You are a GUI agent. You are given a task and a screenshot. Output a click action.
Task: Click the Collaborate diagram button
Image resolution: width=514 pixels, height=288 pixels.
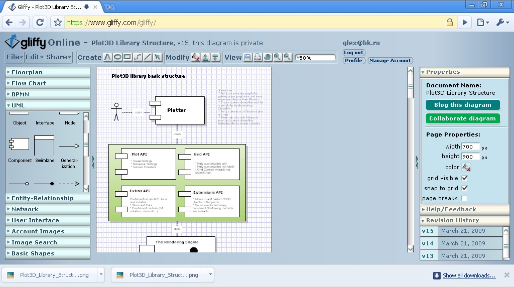point(462,119)
